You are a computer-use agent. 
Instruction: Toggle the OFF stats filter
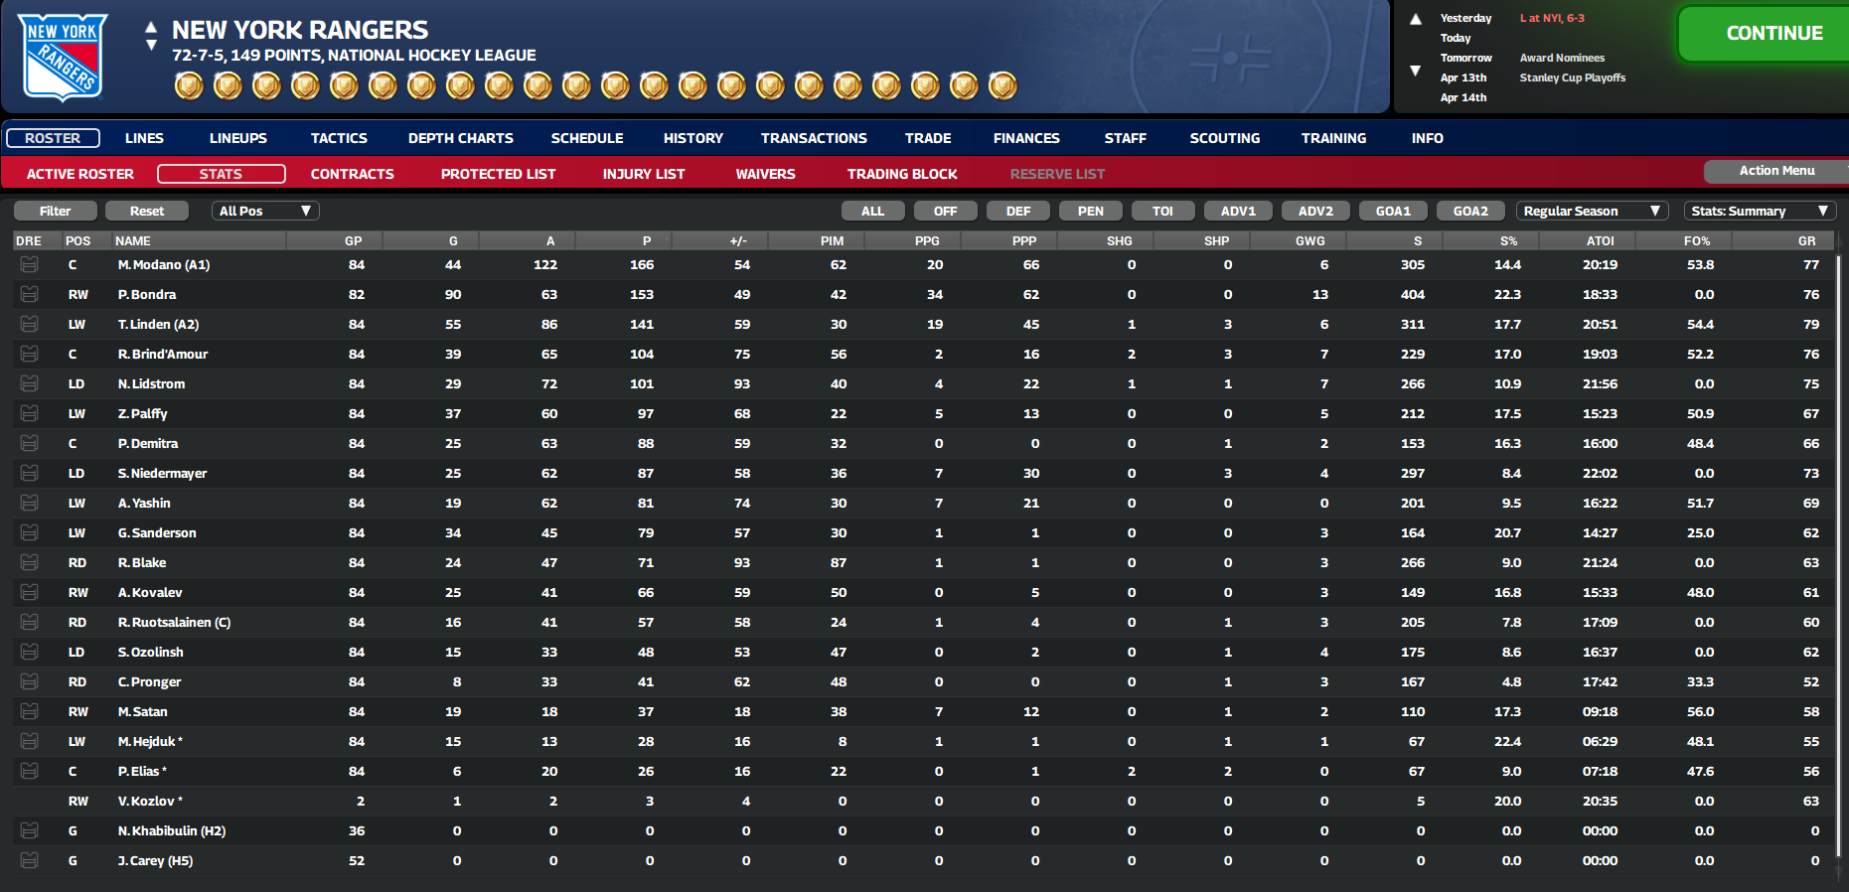pyautogui.click(x=945, y=211)
